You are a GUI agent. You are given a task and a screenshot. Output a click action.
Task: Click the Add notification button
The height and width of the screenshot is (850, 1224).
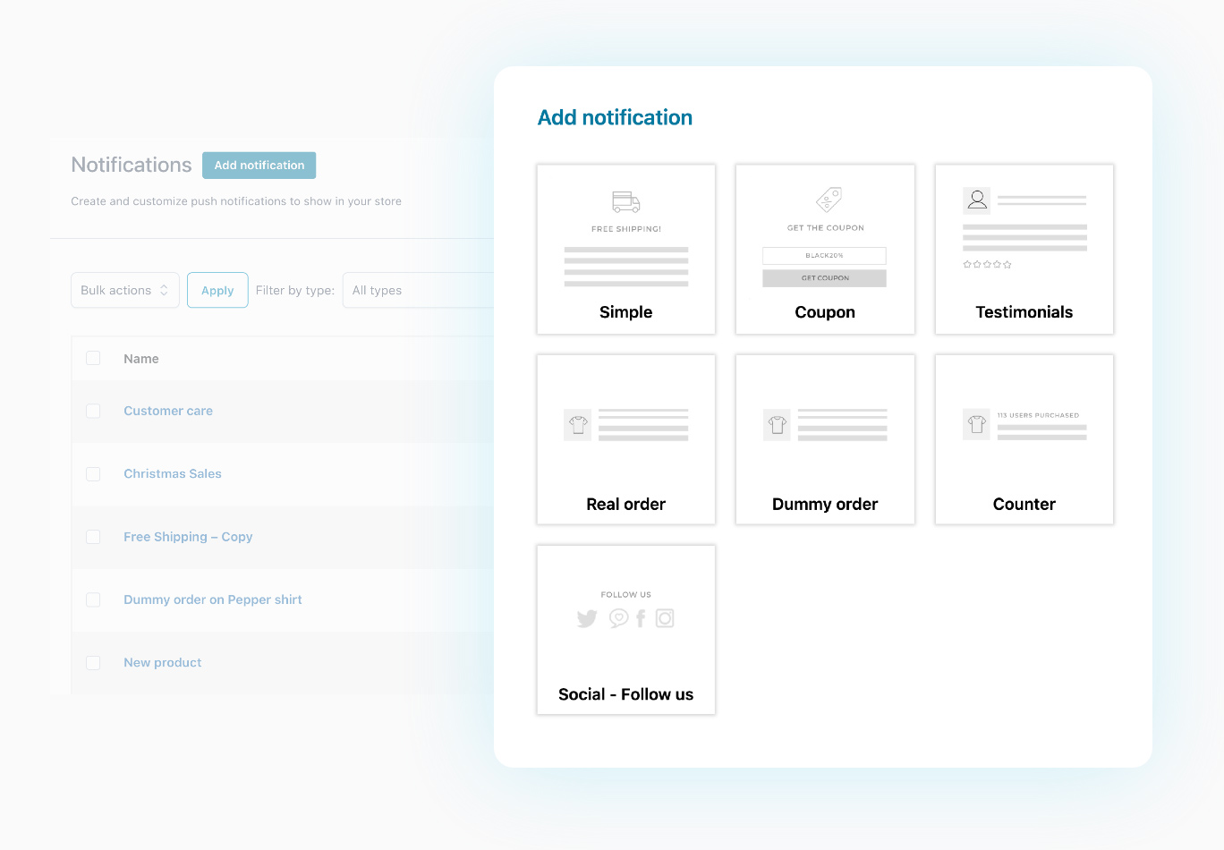point(259,166)
